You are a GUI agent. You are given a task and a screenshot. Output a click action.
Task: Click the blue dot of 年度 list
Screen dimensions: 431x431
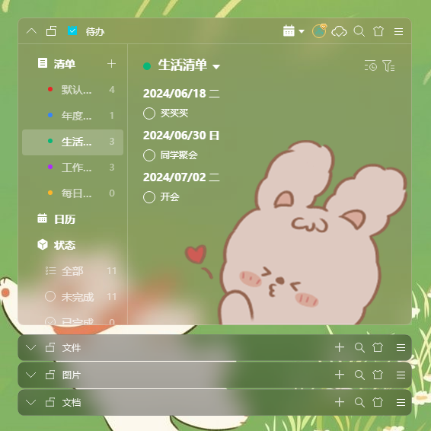(50, 115)
